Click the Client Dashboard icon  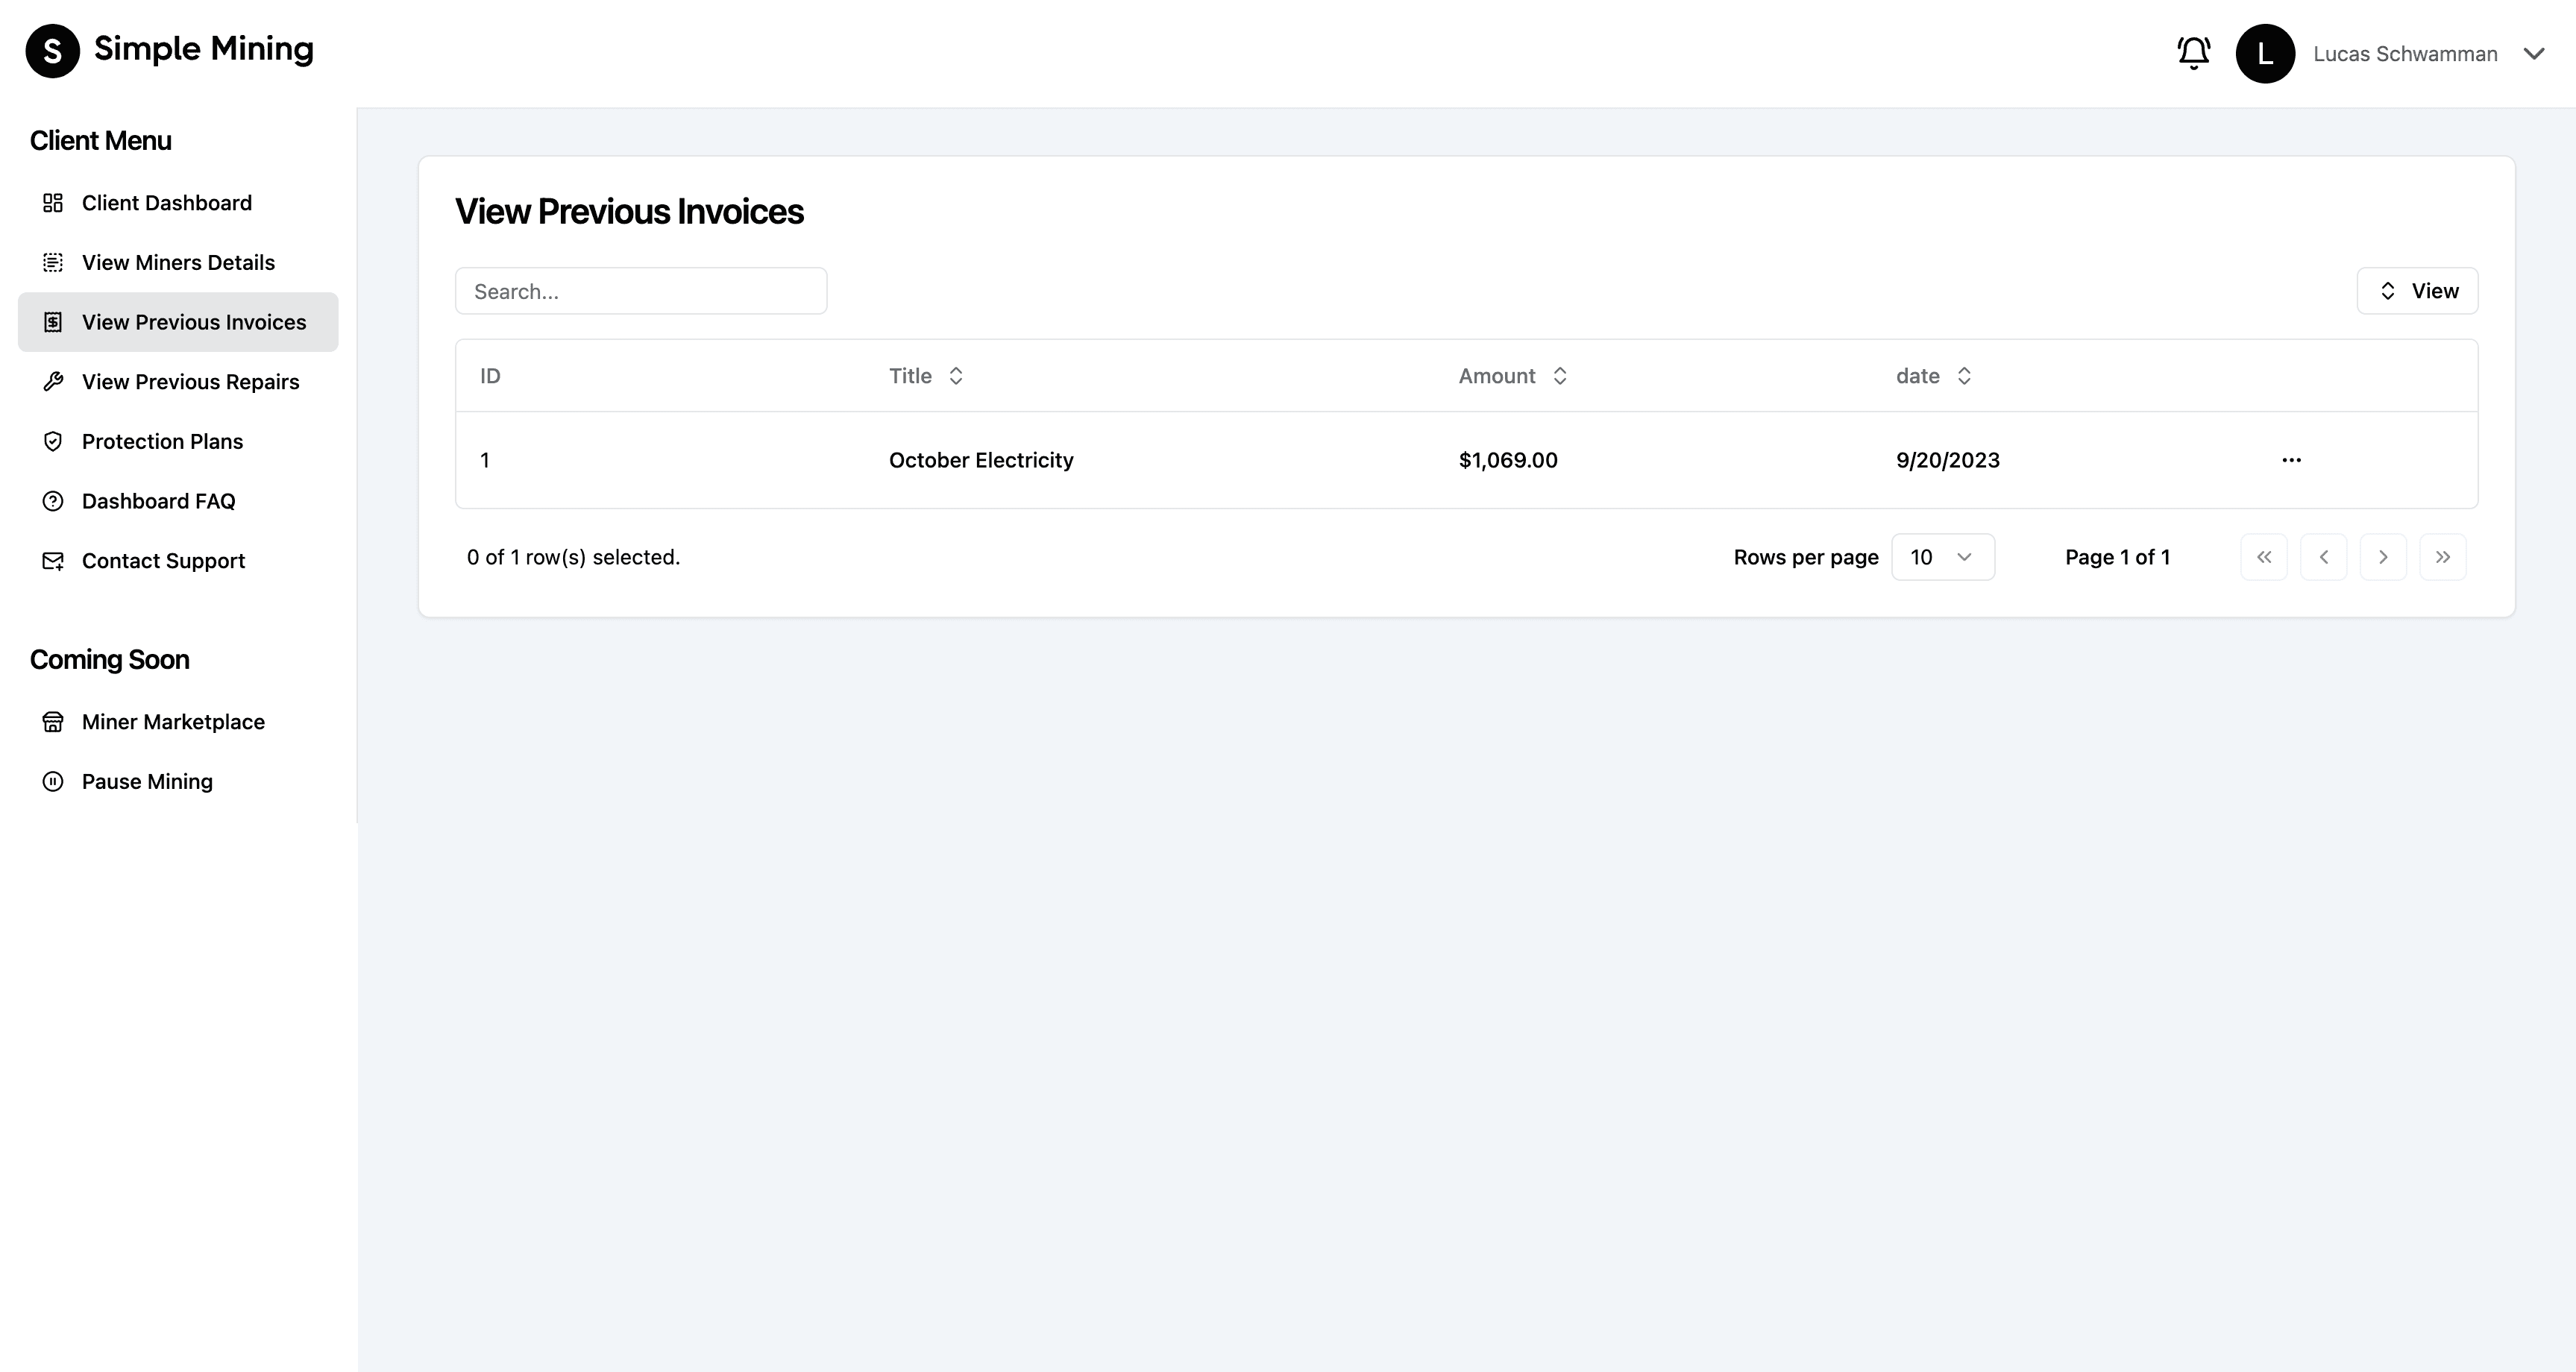pyautogui.click(x=53, y=201)
